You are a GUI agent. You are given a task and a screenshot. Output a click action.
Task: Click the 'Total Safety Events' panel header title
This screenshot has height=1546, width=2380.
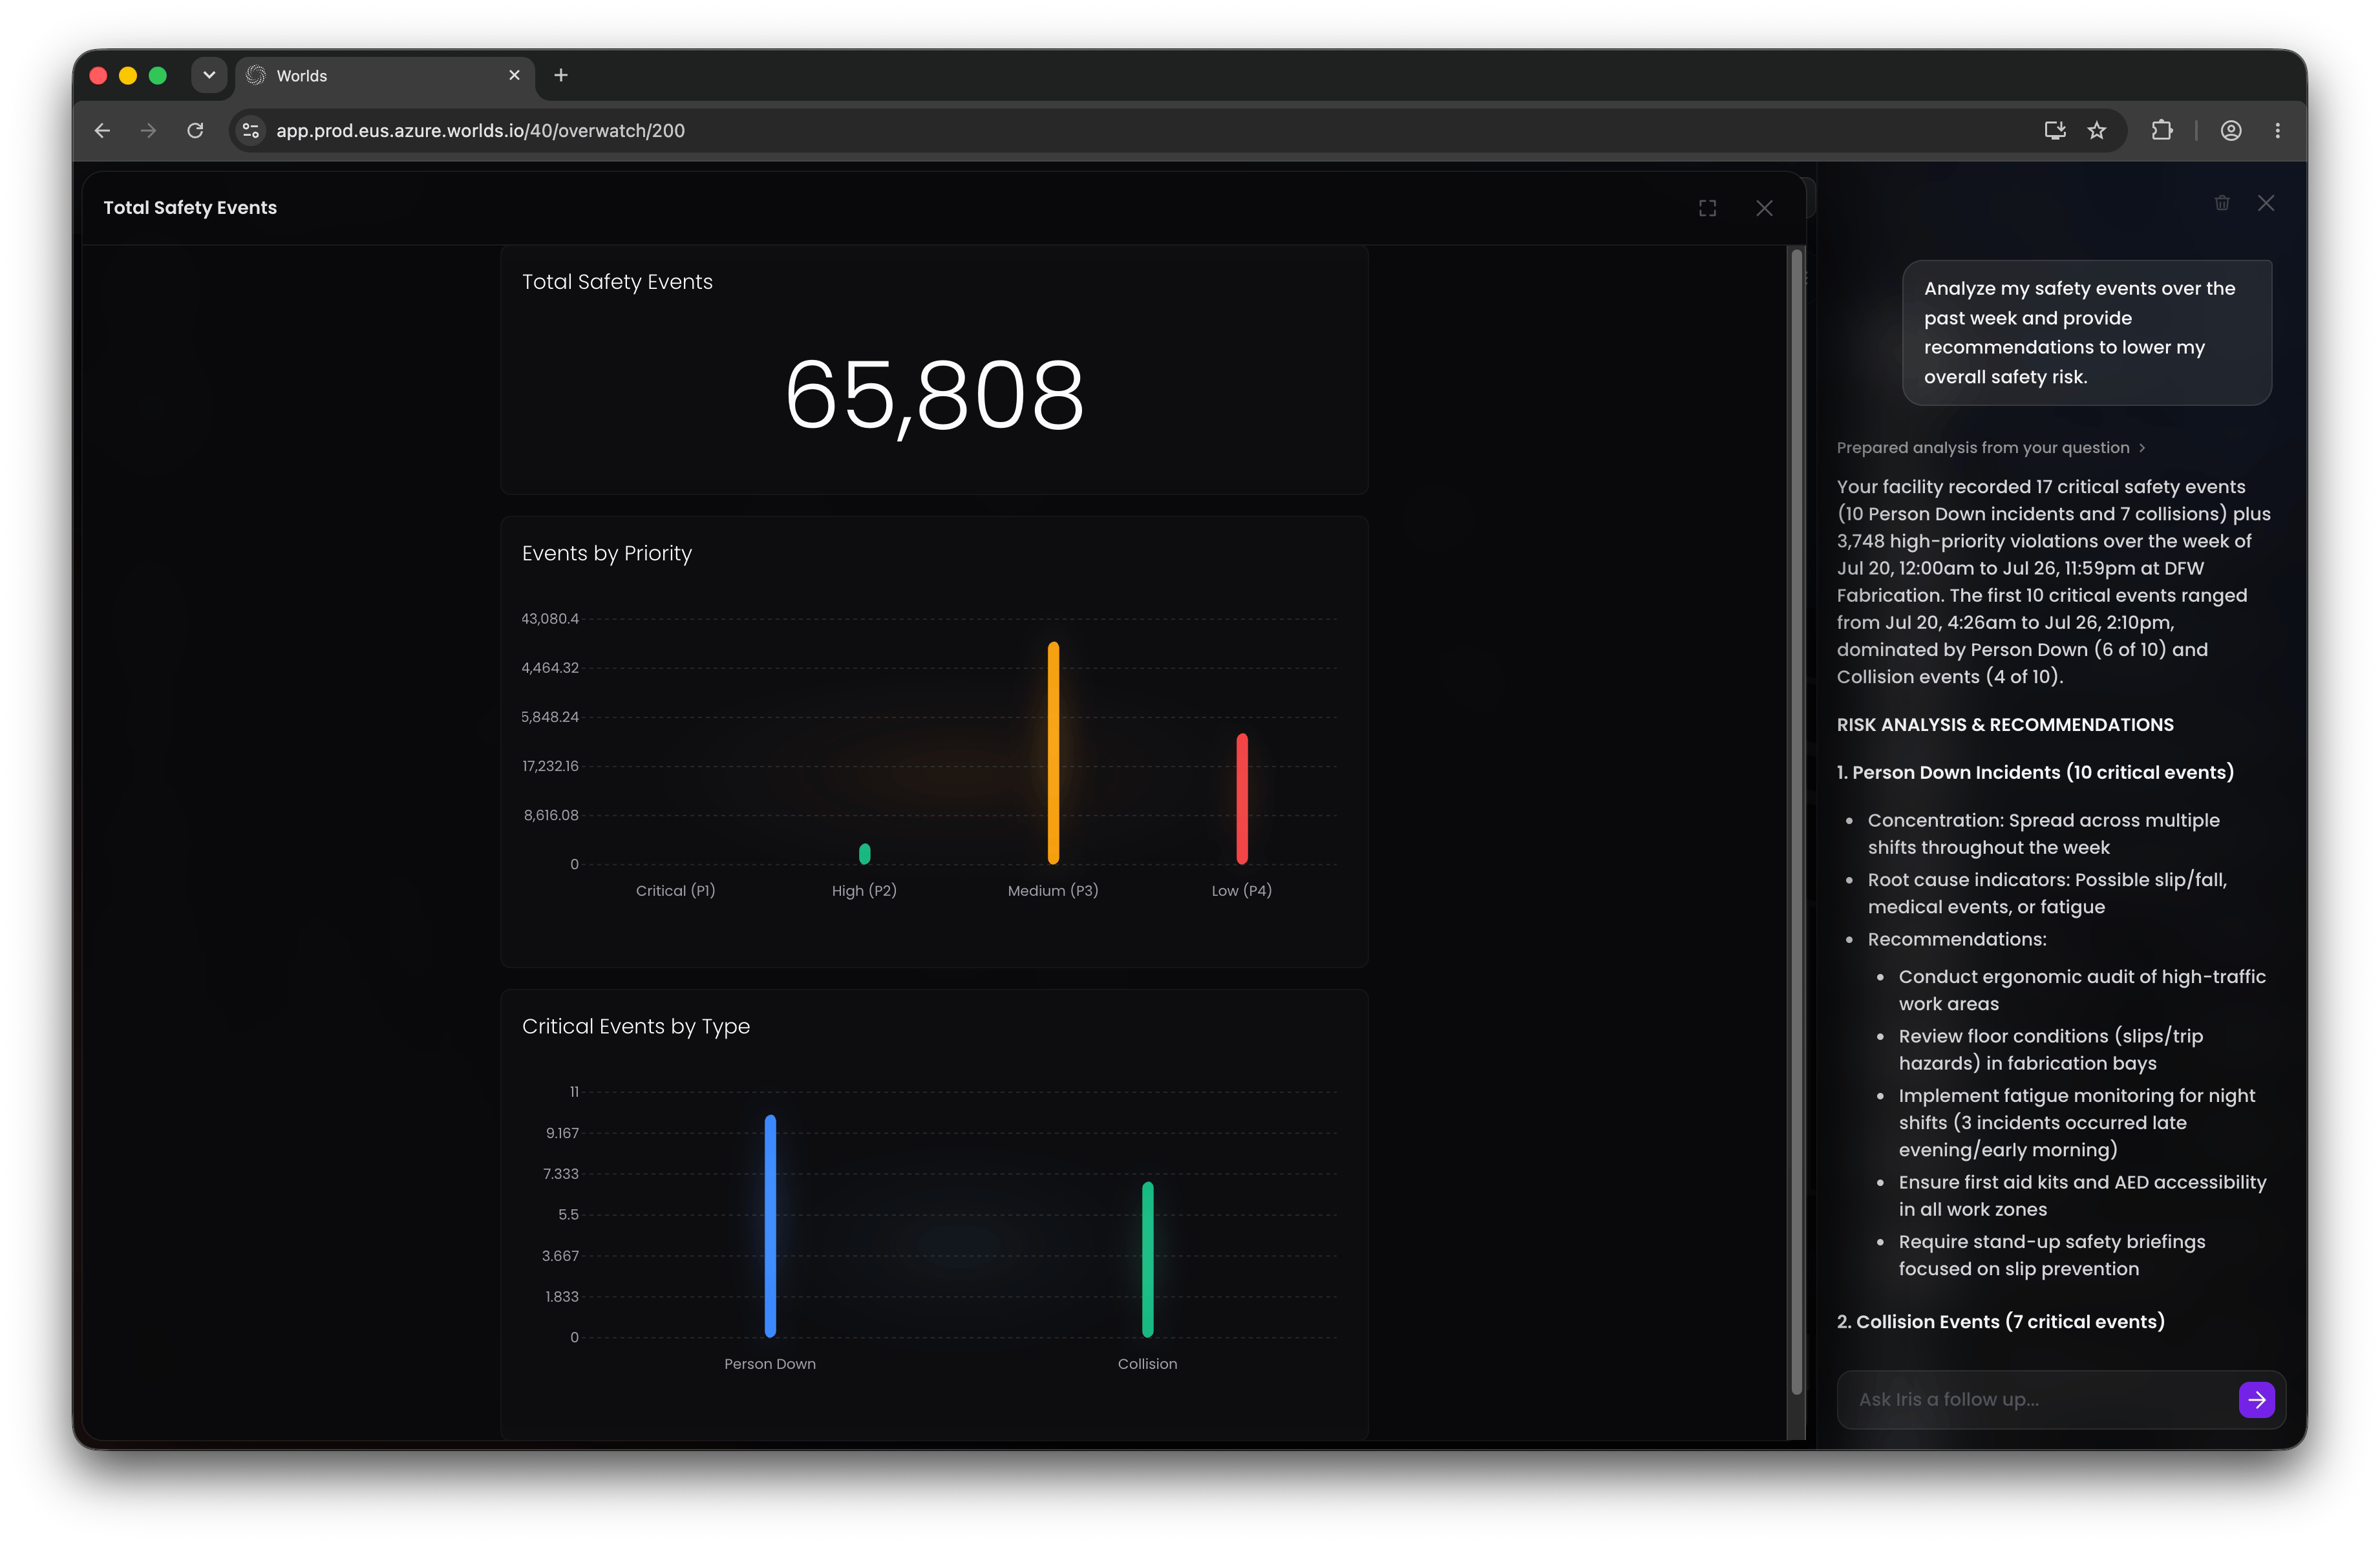coord(190,208)
